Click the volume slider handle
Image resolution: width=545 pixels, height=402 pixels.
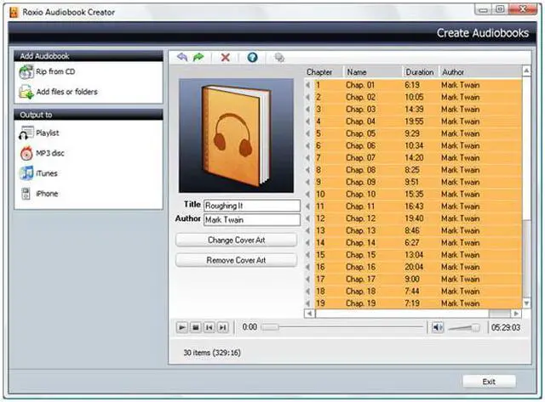coord(474,327)
